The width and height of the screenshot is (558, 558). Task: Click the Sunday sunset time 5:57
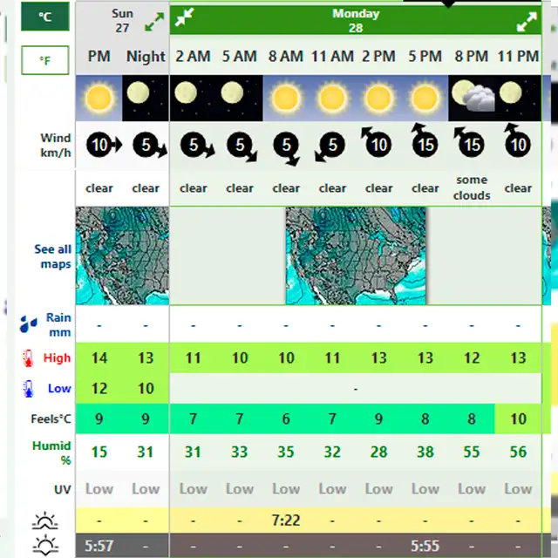(x=99, y=545)
